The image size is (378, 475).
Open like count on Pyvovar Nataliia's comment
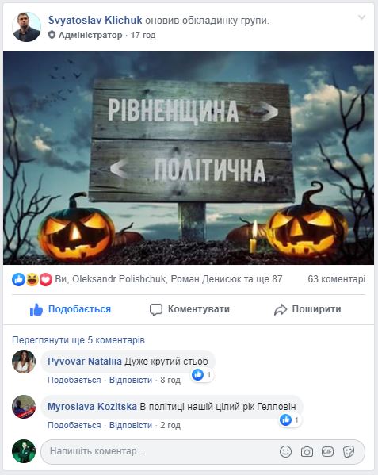(202, 375)
